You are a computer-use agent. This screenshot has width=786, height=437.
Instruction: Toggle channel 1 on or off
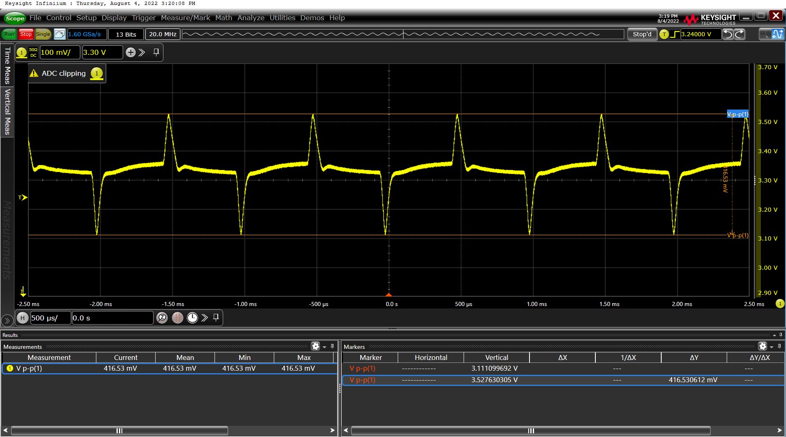coord(21,52)
